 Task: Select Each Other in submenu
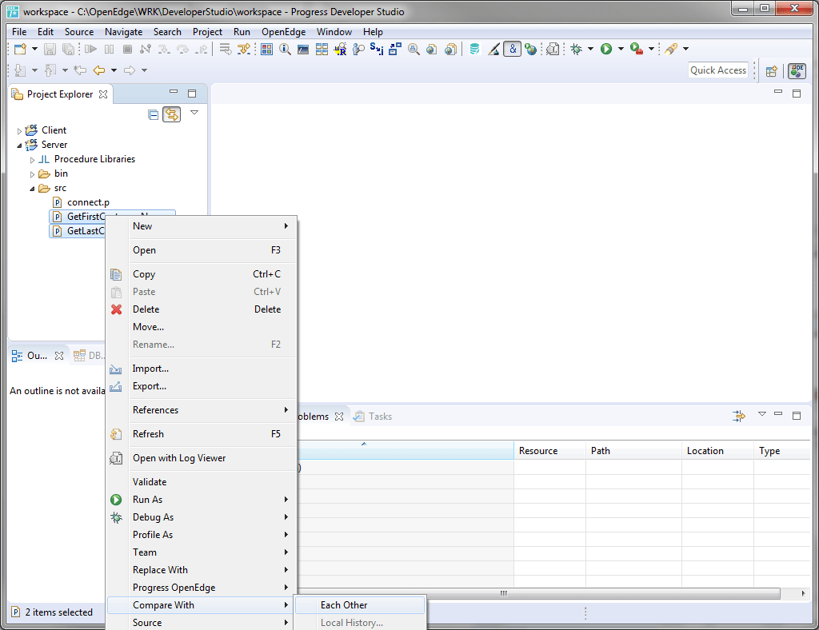(x=359, y=605)
